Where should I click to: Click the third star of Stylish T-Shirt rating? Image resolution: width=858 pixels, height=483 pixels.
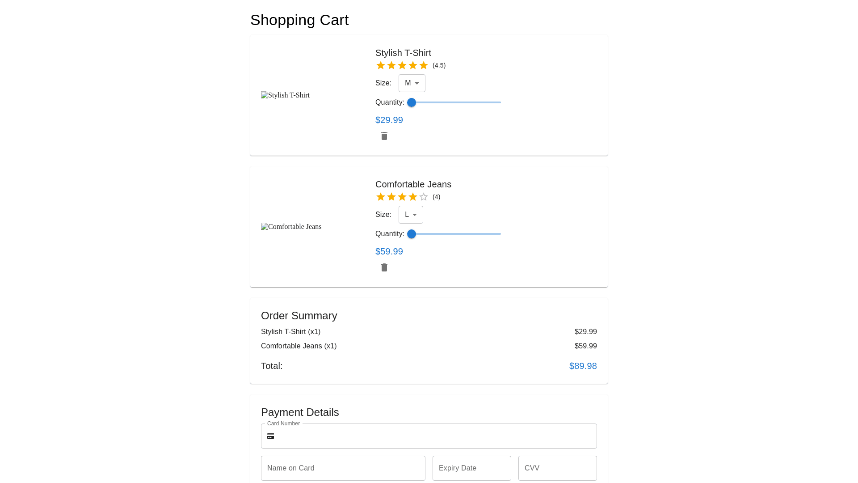pos(402,65)
